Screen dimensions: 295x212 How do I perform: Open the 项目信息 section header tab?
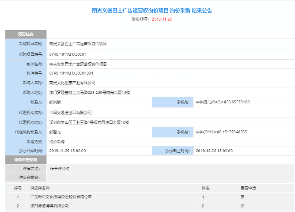pyautogui.click(x=26, y=34)
